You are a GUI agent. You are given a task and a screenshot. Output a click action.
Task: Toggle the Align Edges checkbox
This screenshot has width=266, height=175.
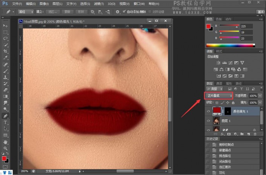point(150,12)
